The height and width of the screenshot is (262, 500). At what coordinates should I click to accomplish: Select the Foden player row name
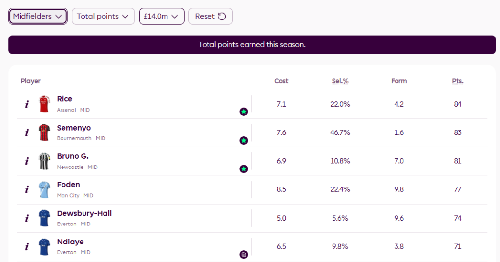[x=68, y=185]
